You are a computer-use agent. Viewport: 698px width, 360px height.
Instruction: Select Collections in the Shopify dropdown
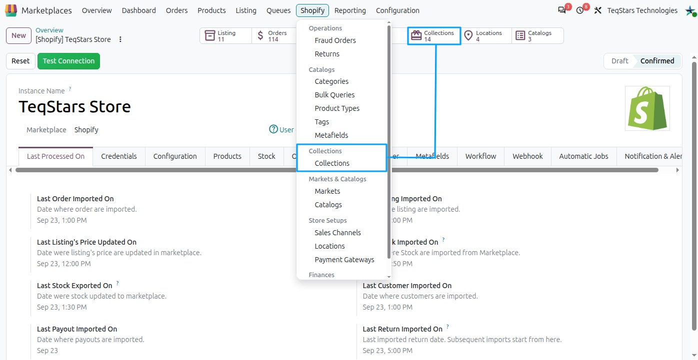click(332, 163)
